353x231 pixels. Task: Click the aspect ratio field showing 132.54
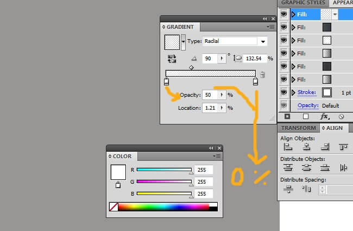point(255,59)
